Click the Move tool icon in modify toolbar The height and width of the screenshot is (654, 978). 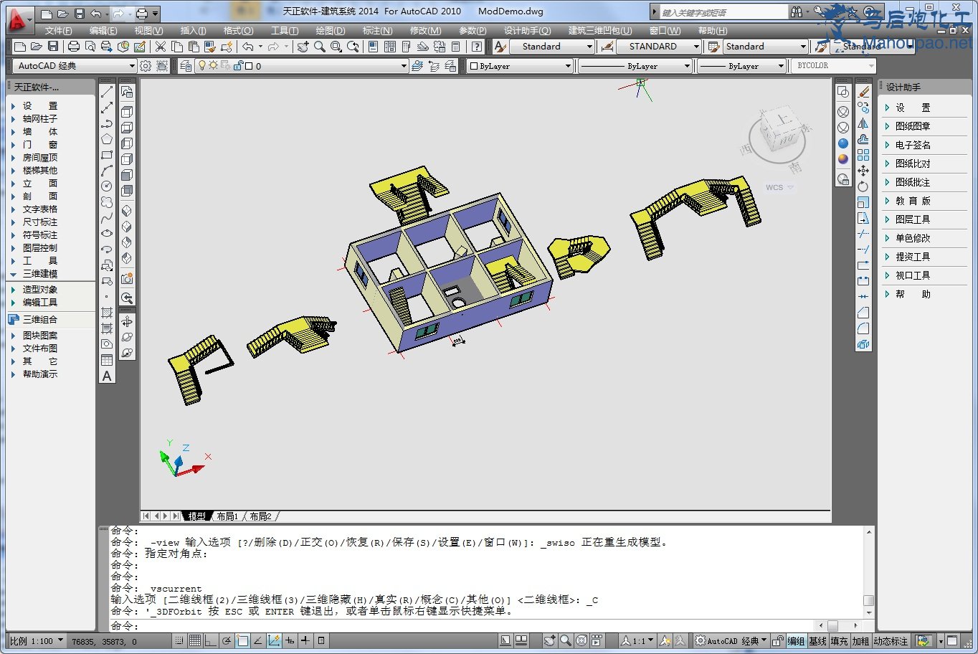click(863, 171)
